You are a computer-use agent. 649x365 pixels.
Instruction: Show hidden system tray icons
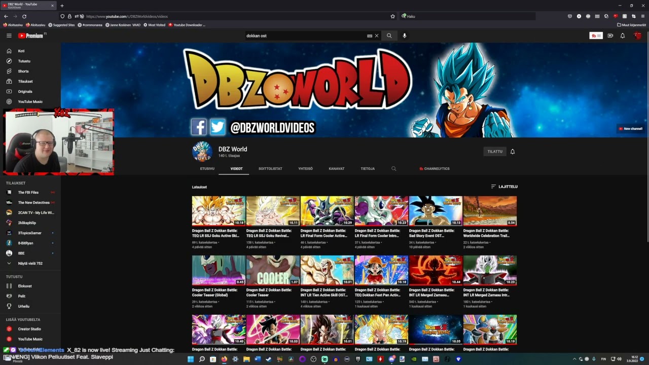pyautogui.click(x=574, y=359)
